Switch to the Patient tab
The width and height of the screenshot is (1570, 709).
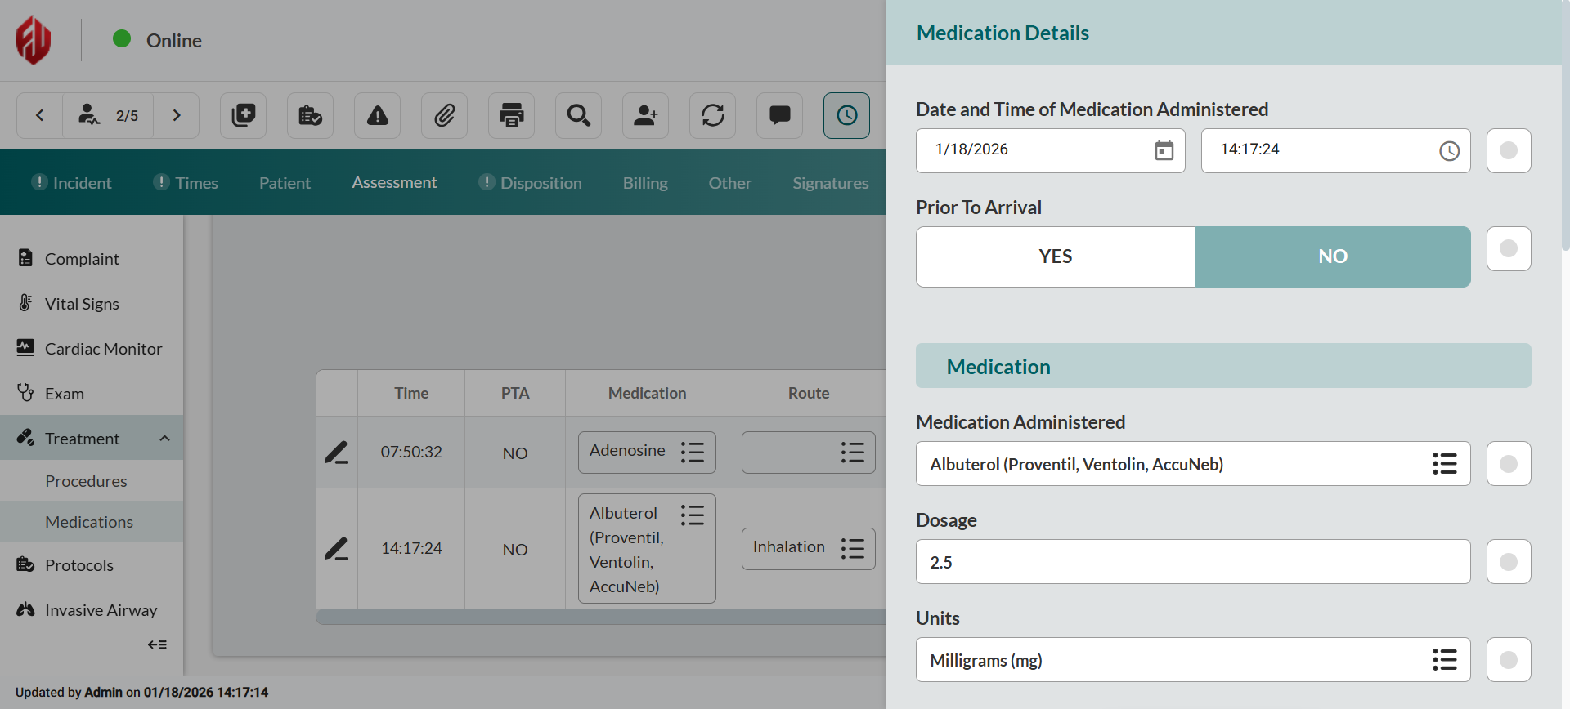point(285,183)
